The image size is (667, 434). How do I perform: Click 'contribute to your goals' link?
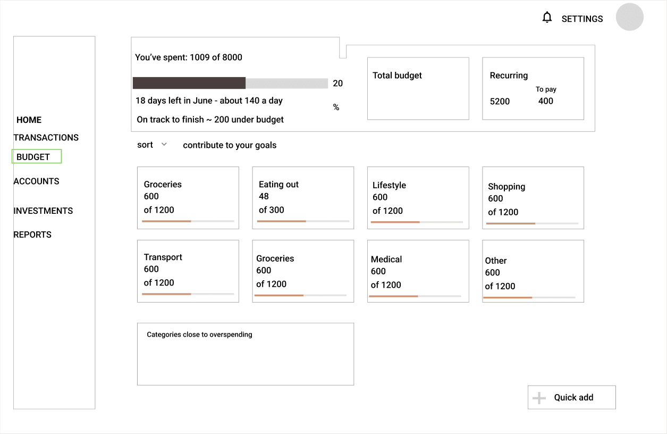(x=230, y=145)
